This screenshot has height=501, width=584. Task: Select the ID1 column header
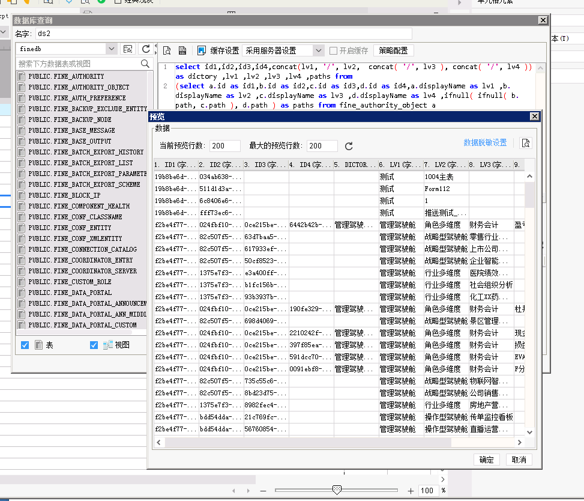click(176, 165)
